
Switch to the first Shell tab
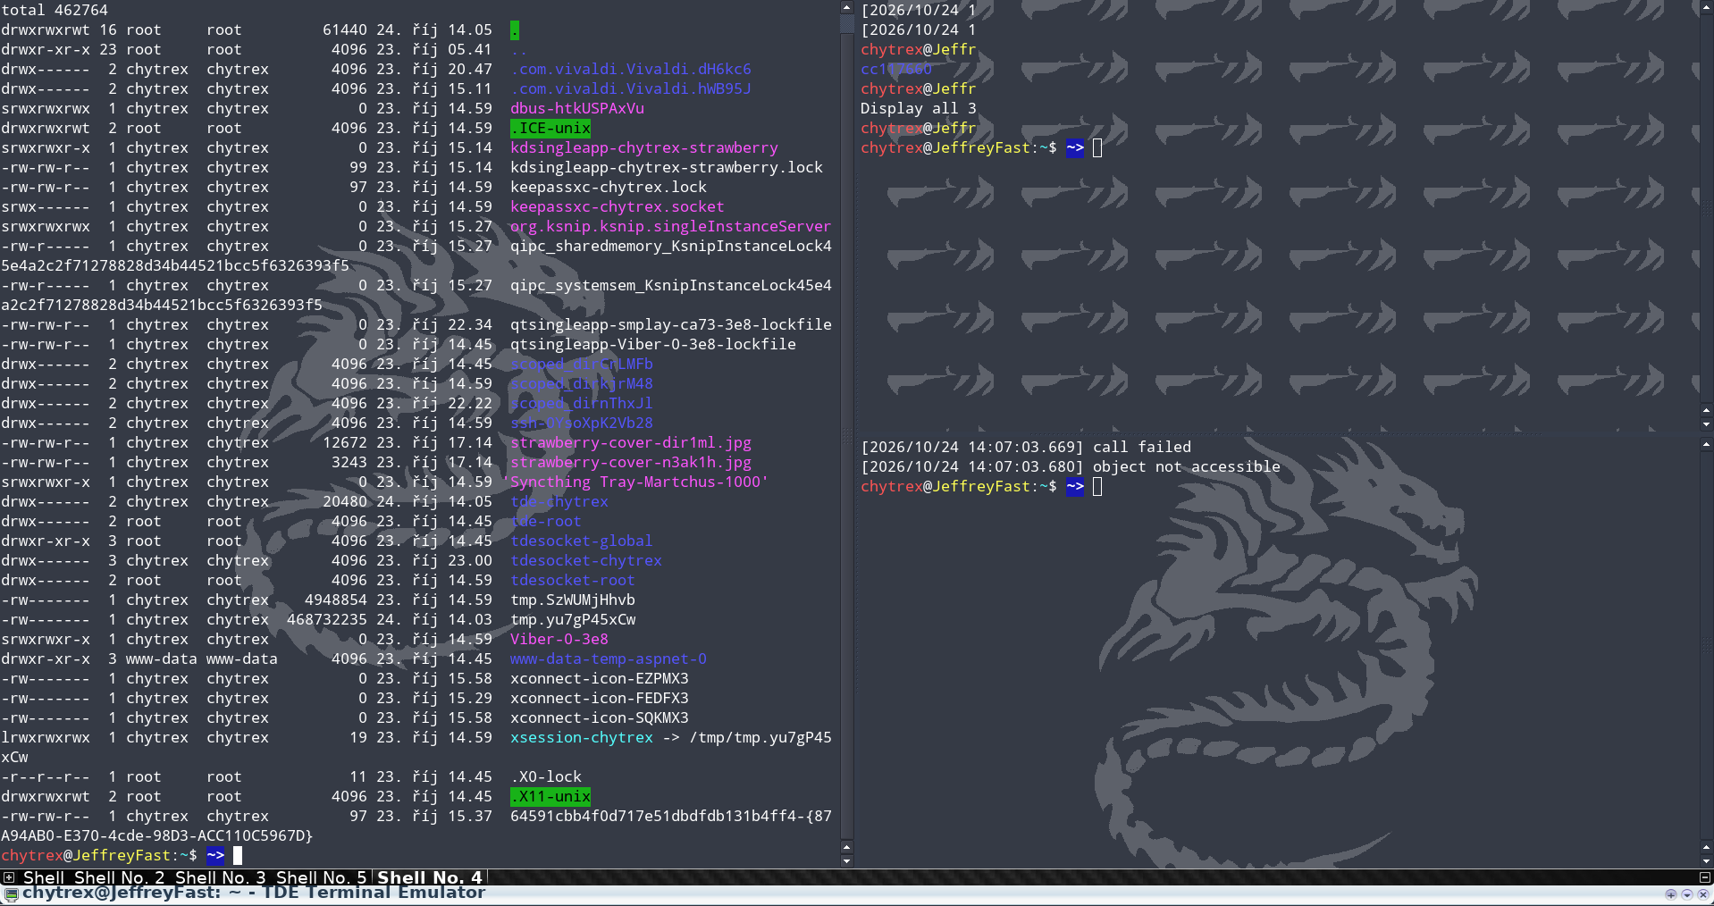point(43,877)
